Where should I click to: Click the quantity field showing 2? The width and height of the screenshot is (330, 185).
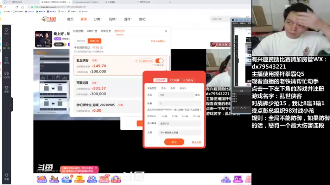(x=179, y=104)
